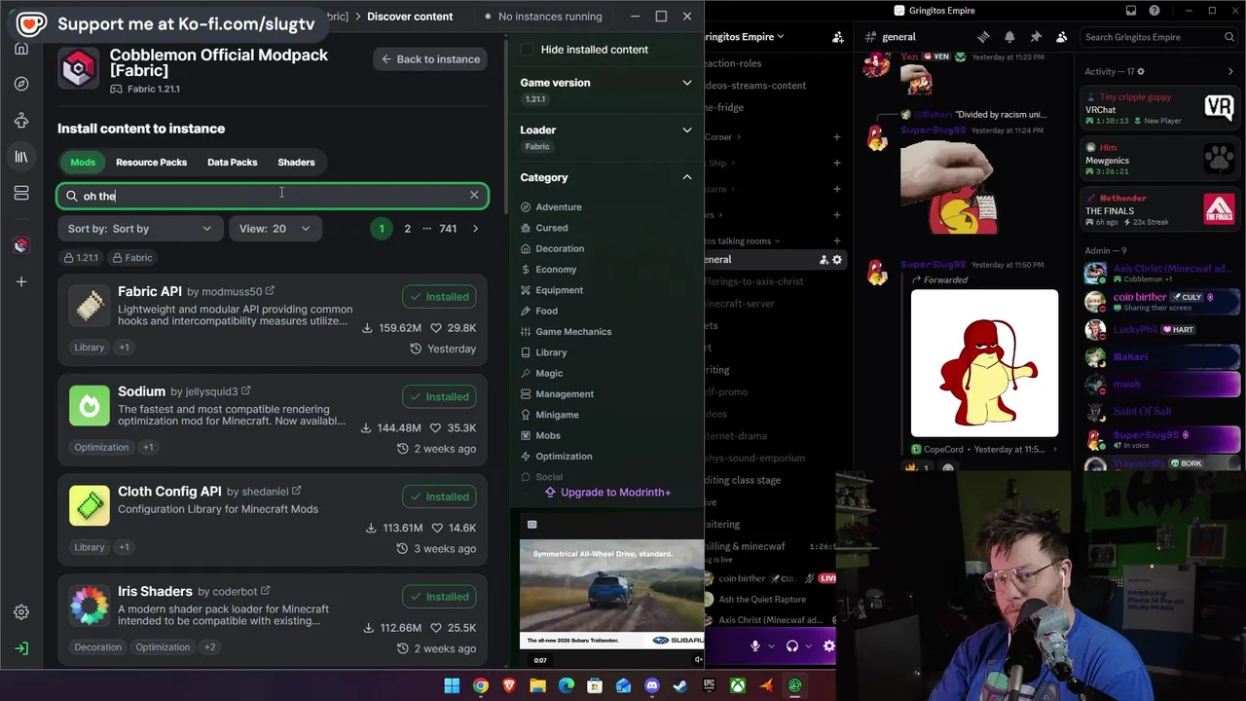
Task: Open the Sort by dropdown
Action: [139, 229]
